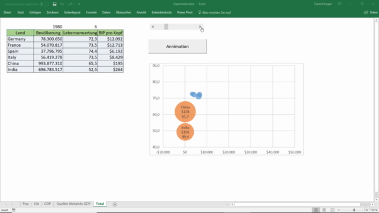Select the India bubble in the chart
Image resolution: width=379 pixels, height=213 pixels.
click(x=185, y=132)
